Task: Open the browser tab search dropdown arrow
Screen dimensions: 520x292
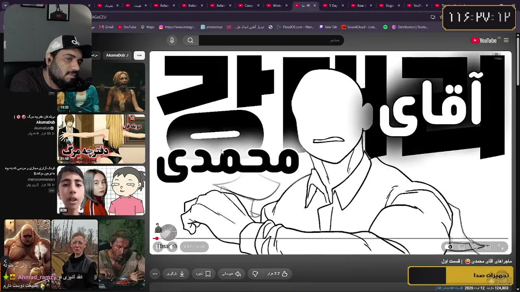Action: pos(5,5)
